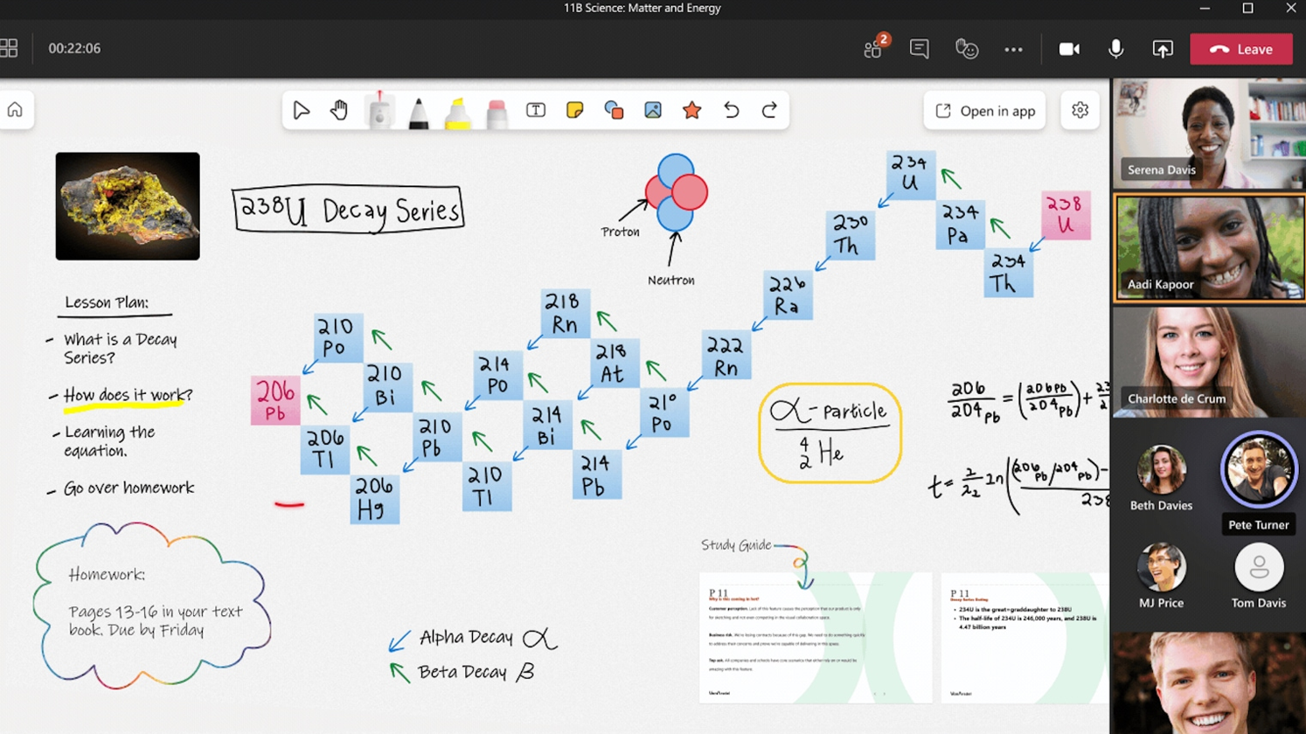Select Charlotte de Crum video tile
This screenshot has width=1306, height=734.
pos(1209,362)
